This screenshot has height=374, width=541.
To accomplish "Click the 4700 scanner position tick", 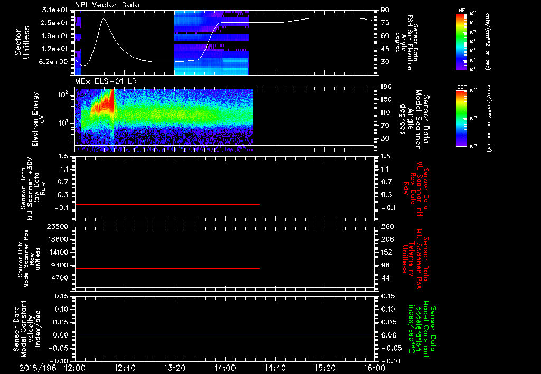I will (60, 278).
